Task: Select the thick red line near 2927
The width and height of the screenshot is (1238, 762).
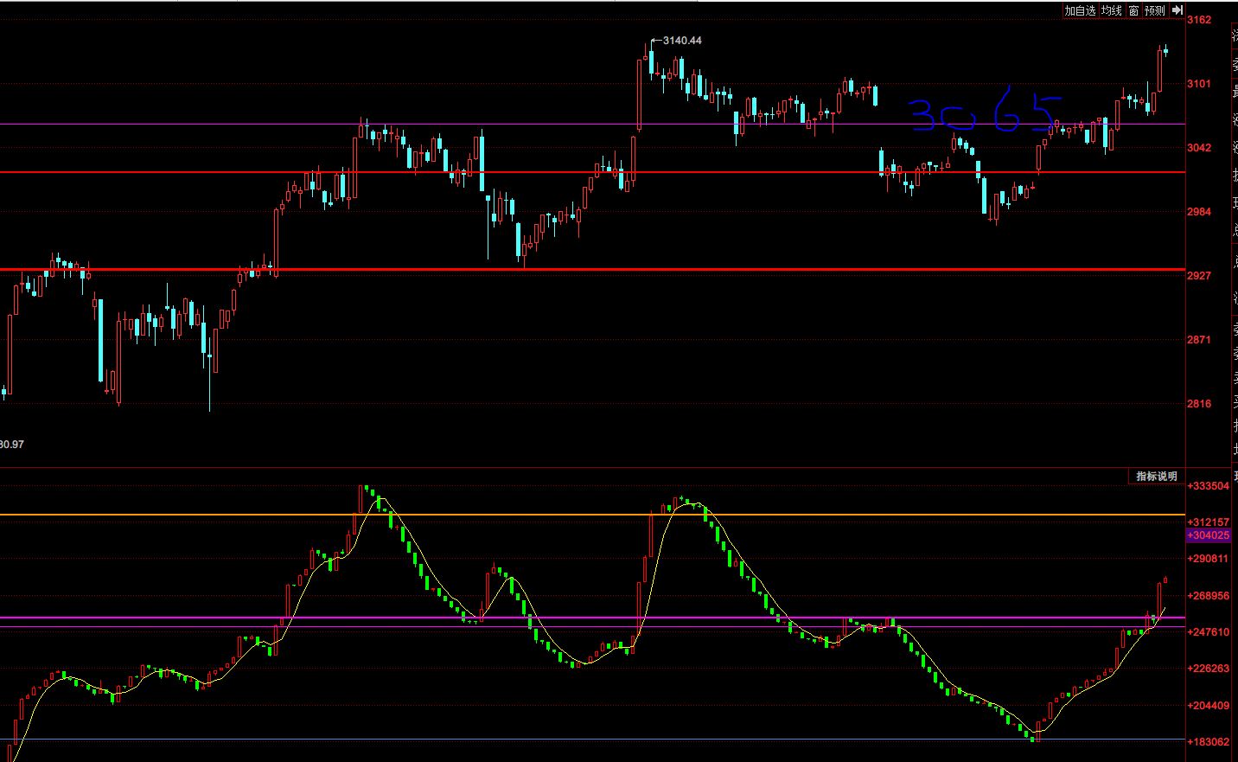Action: (x=592, y=270)
